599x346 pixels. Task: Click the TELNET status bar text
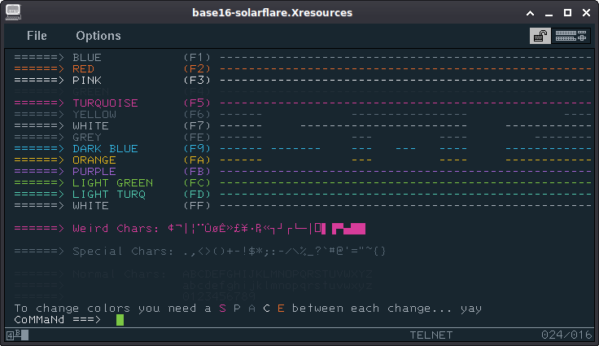(x=431, y=335)
